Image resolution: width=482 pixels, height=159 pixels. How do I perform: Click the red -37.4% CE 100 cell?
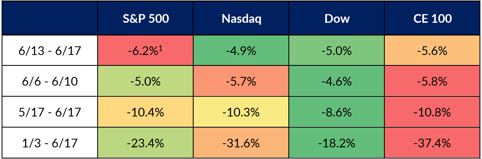(432, 143)
